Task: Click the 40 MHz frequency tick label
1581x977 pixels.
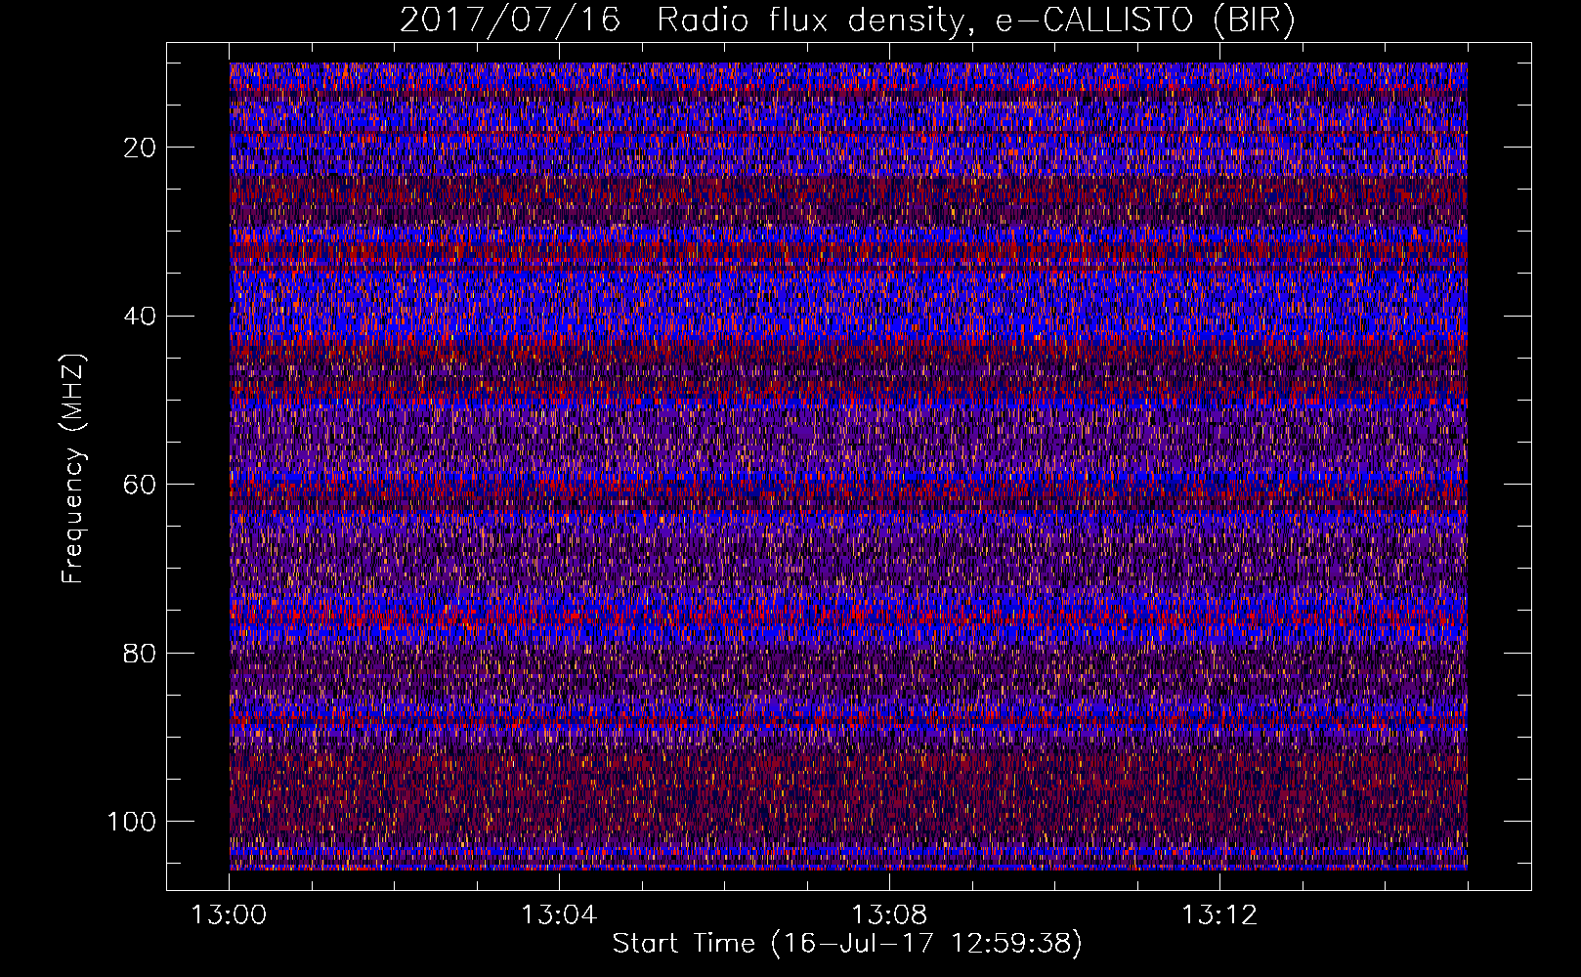Action: [x=141, y=316]
